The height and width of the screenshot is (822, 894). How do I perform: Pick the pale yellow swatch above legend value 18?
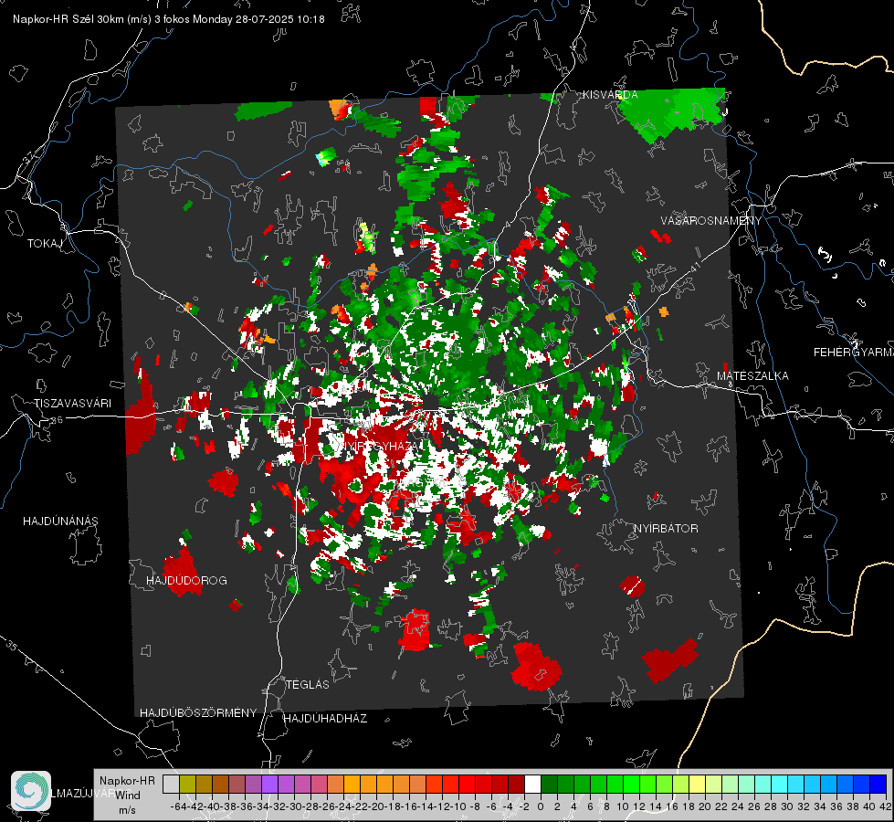(698, 784)
